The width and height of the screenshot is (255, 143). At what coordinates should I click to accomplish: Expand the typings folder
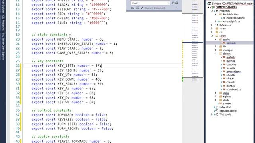tap(216, 97)
